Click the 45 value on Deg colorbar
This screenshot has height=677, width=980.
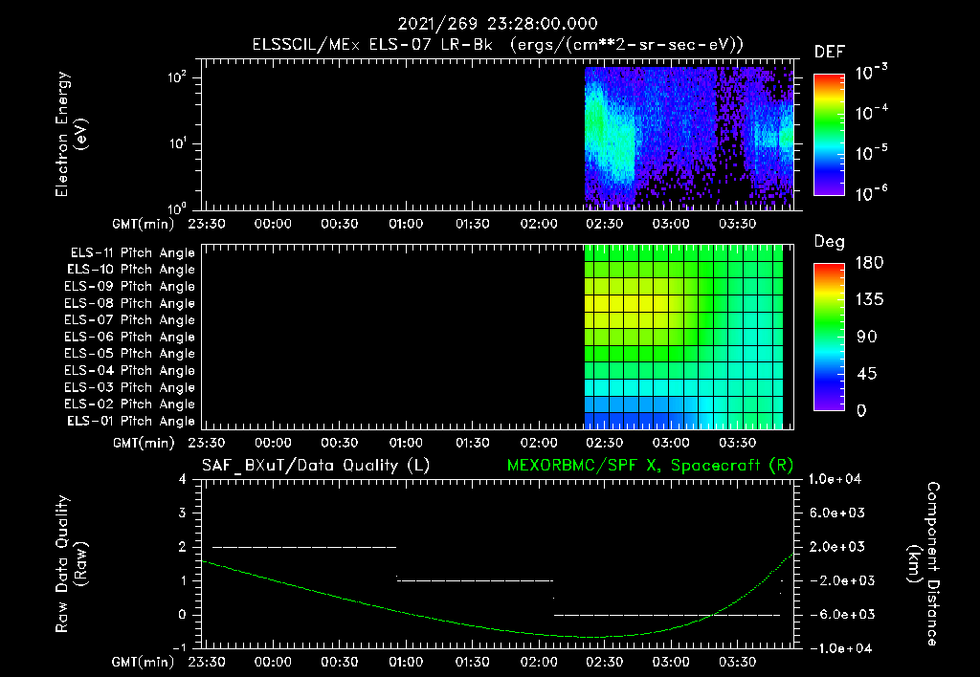pos(865,374)
